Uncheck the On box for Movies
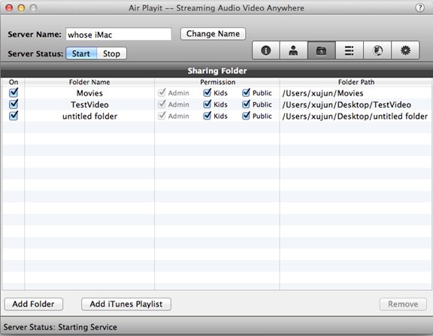433x336 pixels. point(14,92)
